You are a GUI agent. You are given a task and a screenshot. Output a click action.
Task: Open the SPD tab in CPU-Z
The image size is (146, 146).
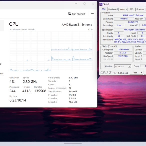132,9
